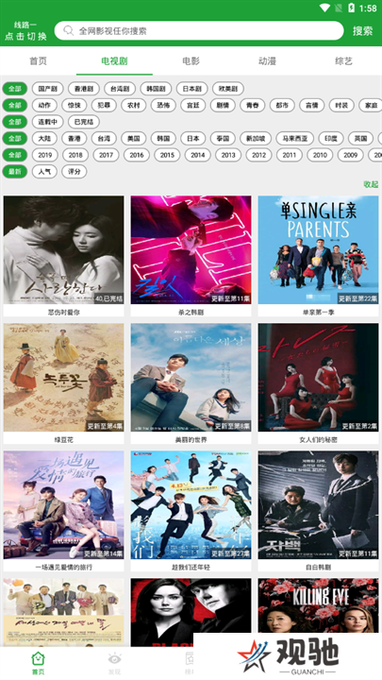Switch to the 综艺 tab
382x680 pixels.
(343, 61)
